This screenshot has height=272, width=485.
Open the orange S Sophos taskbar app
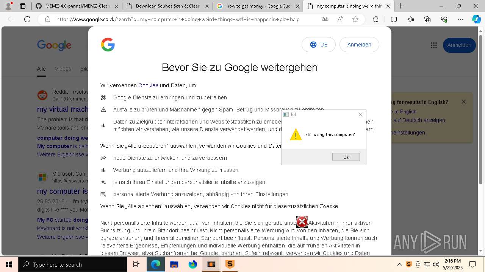(230, 264)
